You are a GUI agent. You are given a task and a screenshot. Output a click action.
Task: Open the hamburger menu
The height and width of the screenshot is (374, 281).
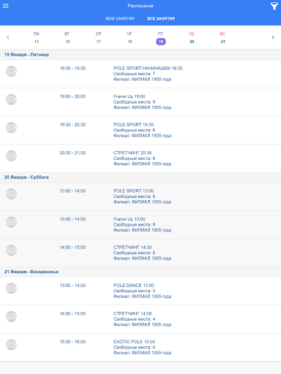tap(5, 6)
